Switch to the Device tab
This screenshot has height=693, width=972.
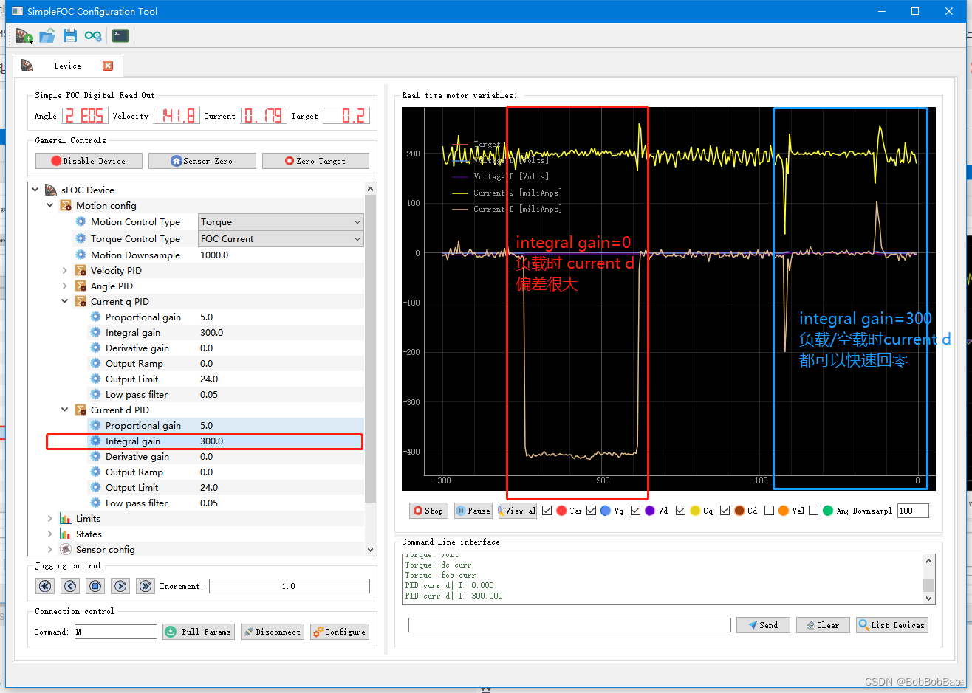67,66
